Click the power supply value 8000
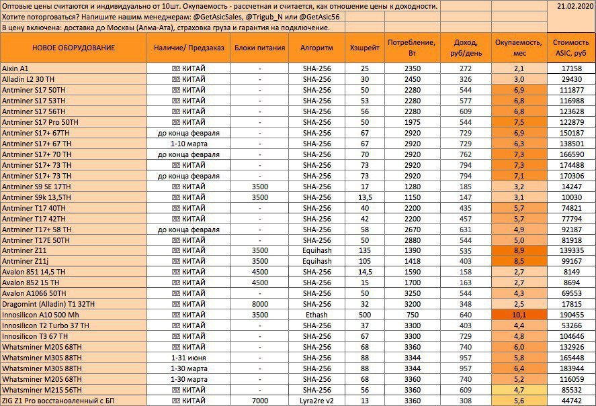 pyautogui.click(x=259, y=304)
